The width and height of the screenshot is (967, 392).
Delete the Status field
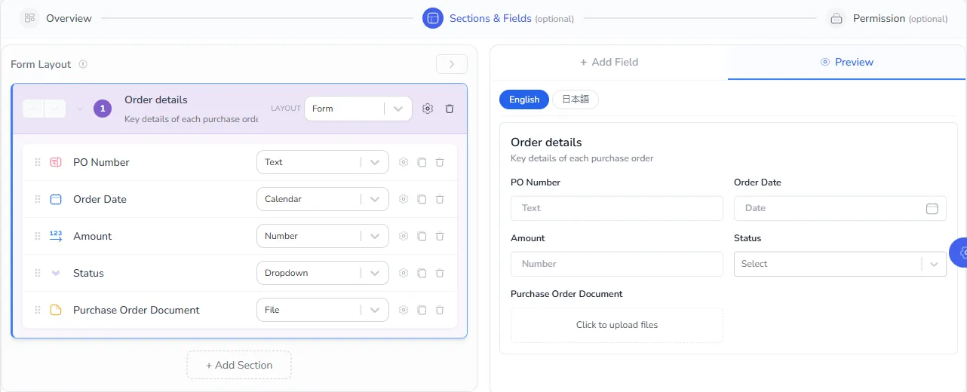click(440, 273)
